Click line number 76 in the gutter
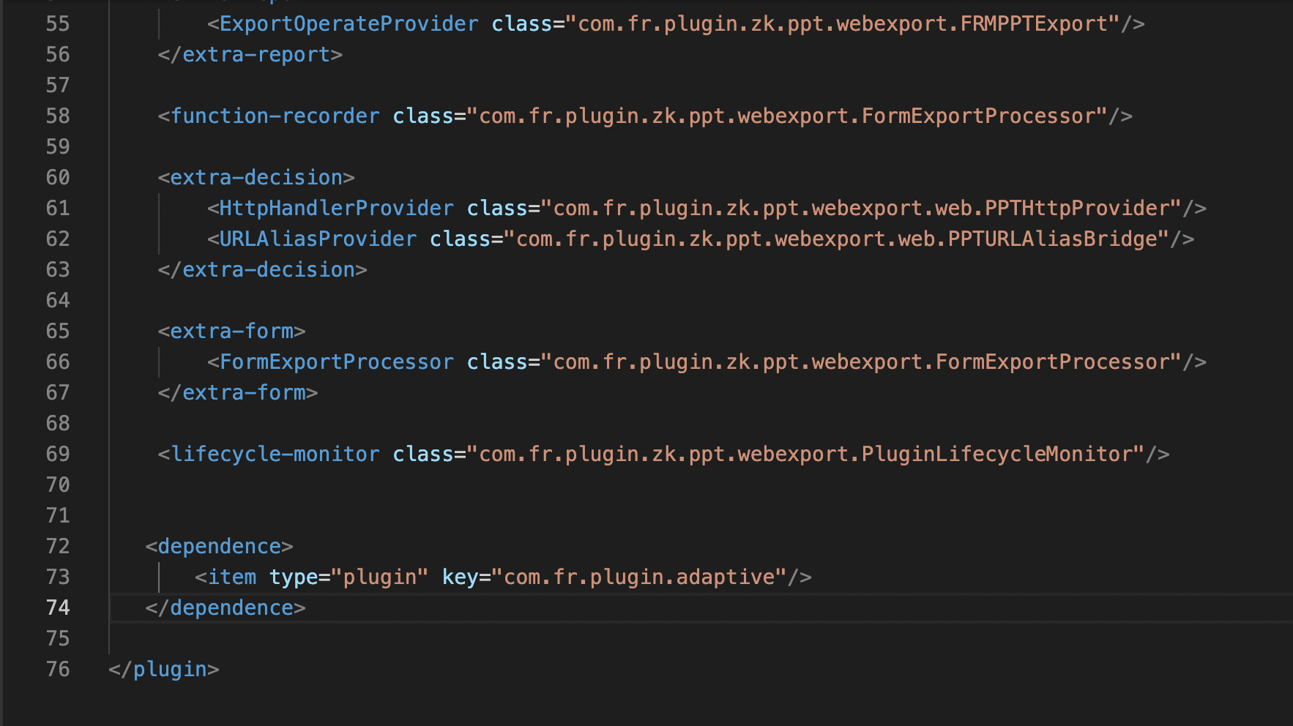The height and width of the screenshot is (726, 1293). pos(58,669)
